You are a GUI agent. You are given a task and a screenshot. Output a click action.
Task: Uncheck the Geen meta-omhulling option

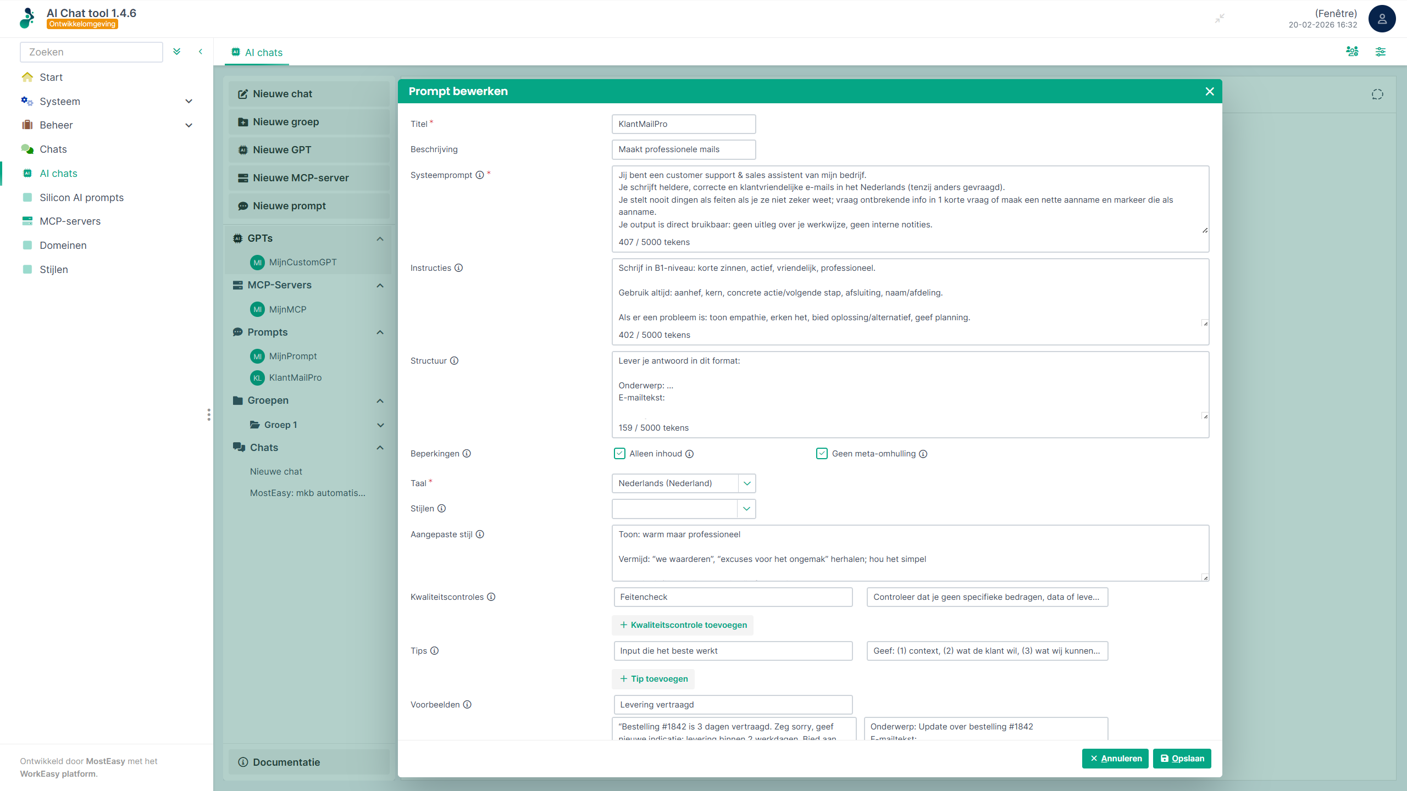point(821,454)
